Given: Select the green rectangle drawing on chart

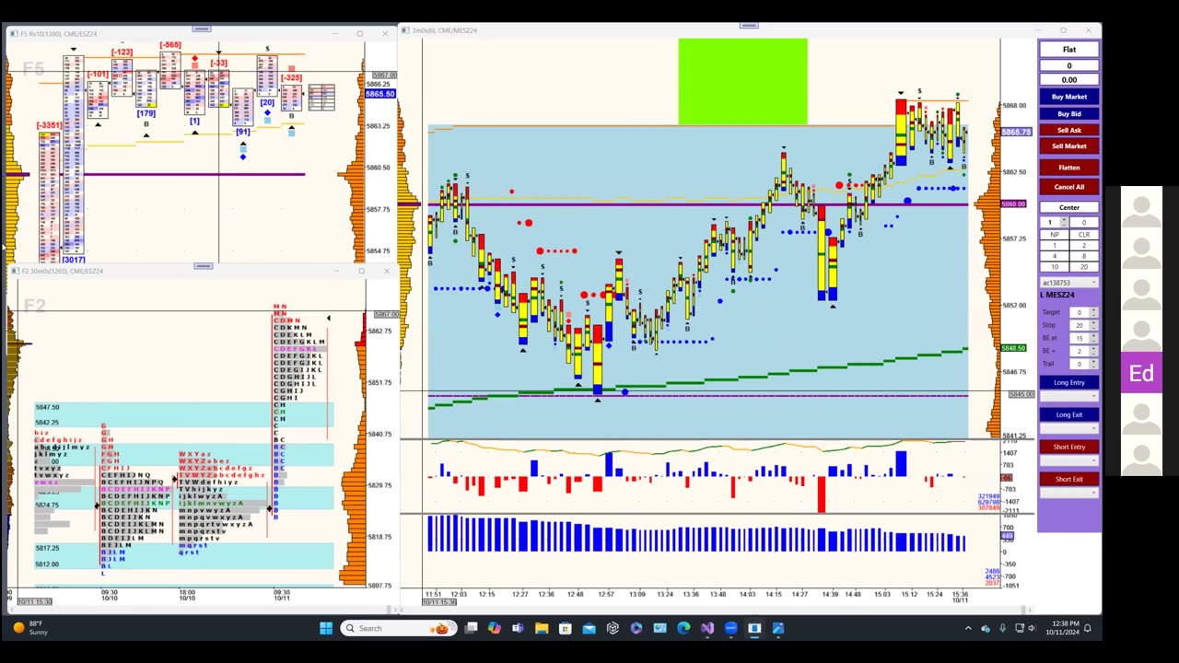Looking at the screenshot, I should (742, 81).
